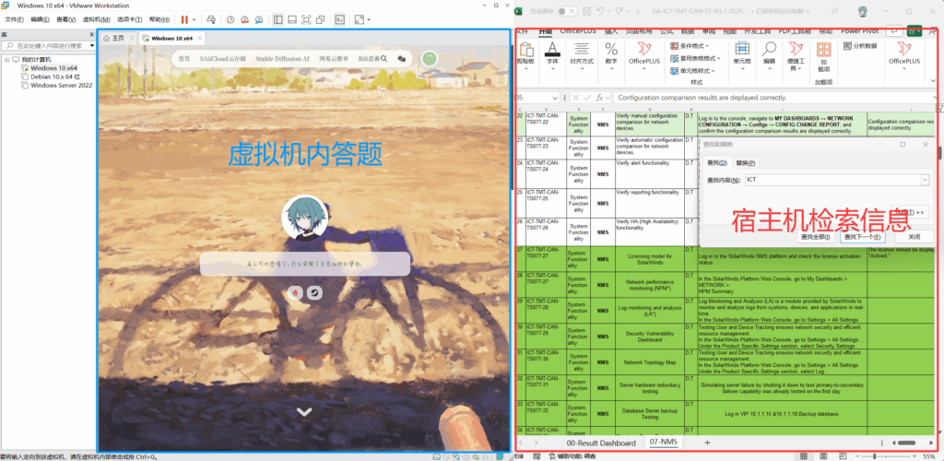944x461 pixels.
Task: Expand the Excel Name Box dropdown arrow
Action: 556,97
